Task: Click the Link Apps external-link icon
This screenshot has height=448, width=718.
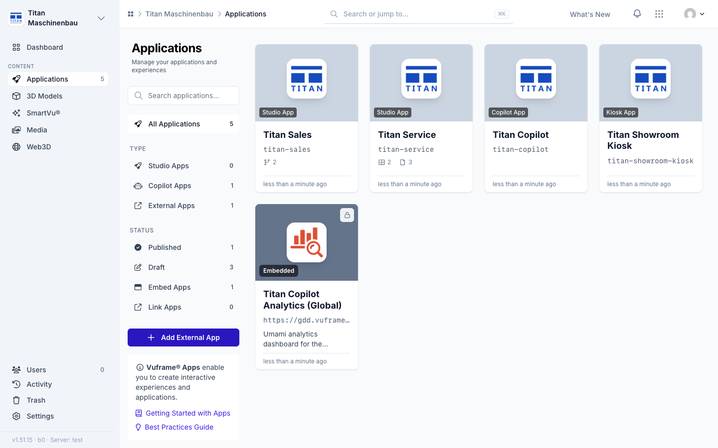Action: pyautogui.click(x=138, y=307)
